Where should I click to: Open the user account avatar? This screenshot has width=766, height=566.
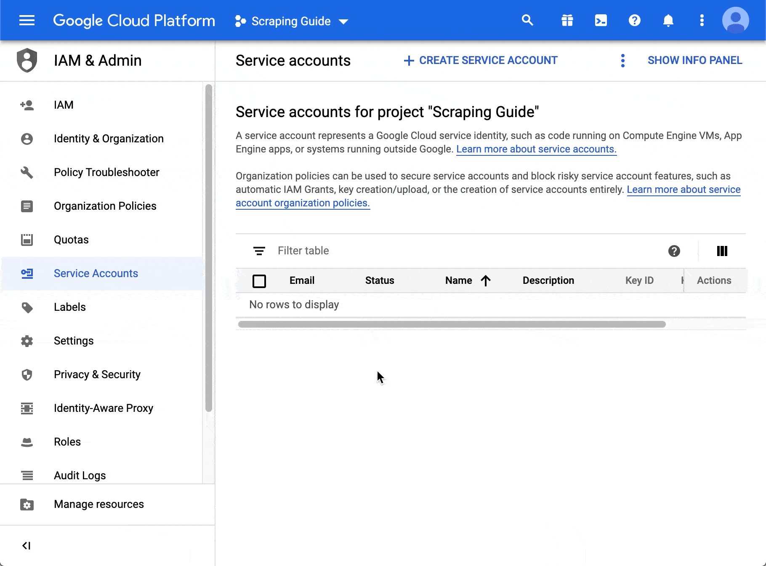735,20
